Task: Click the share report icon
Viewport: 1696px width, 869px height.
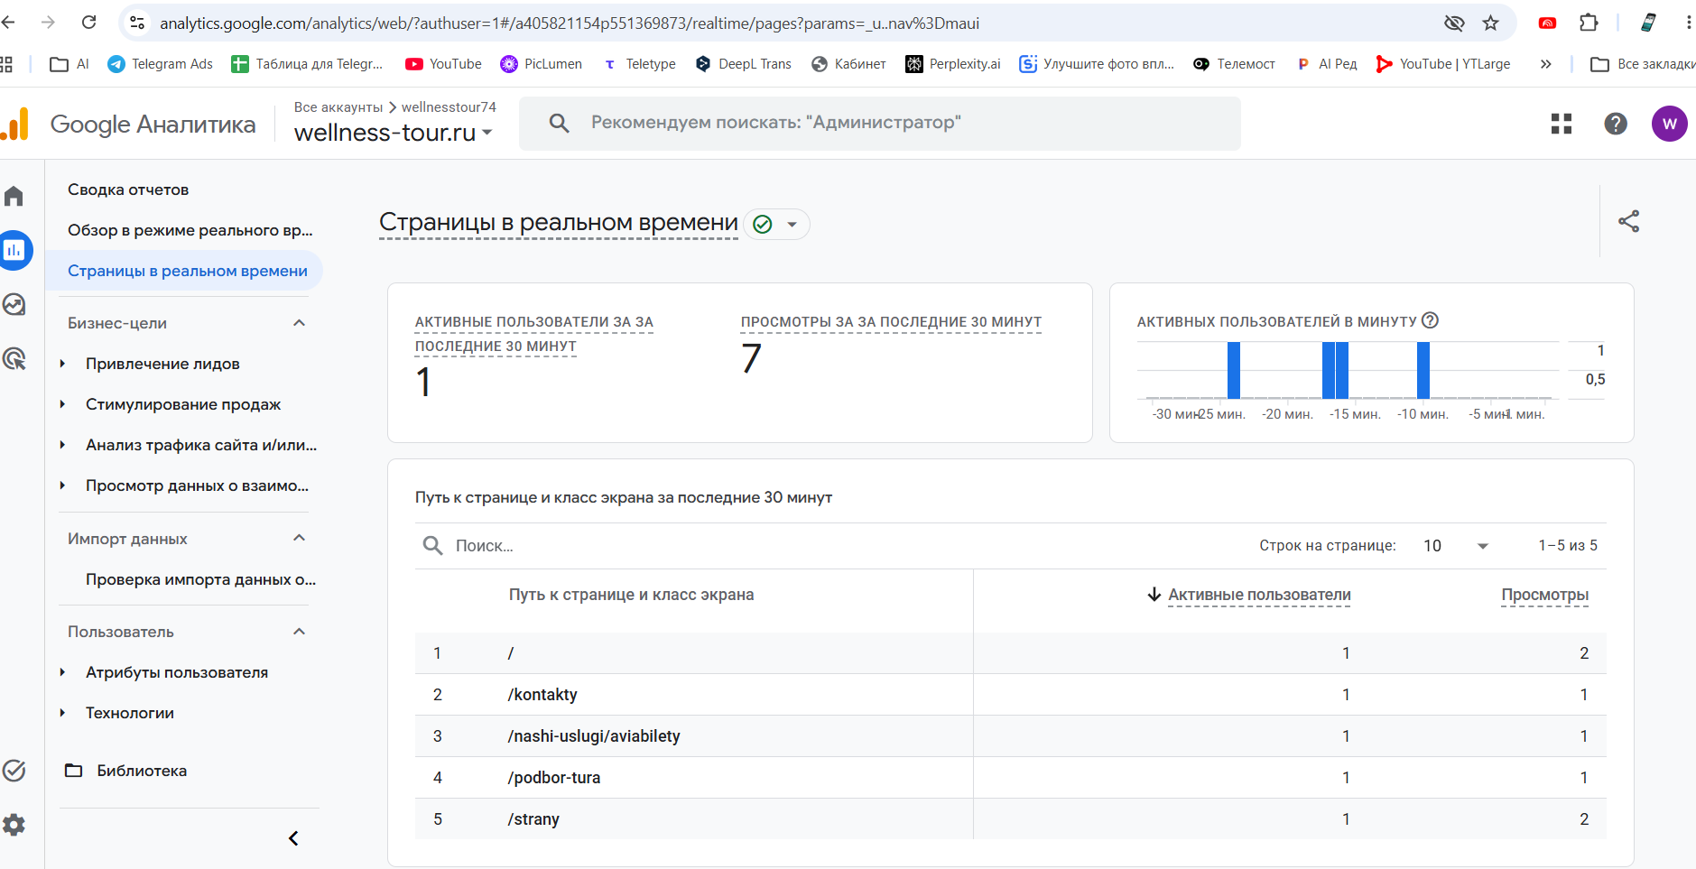Action: pyautogui.click(x=1628, y=221)
